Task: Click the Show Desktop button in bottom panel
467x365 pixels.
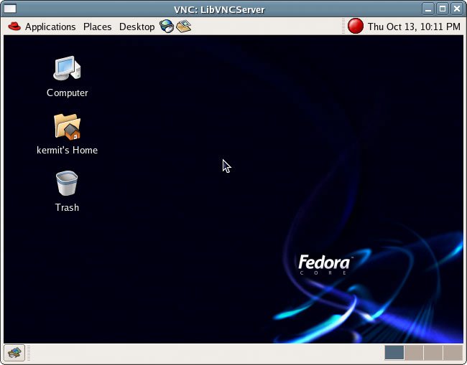Action: pyautogui.click(x=14, y=352)
